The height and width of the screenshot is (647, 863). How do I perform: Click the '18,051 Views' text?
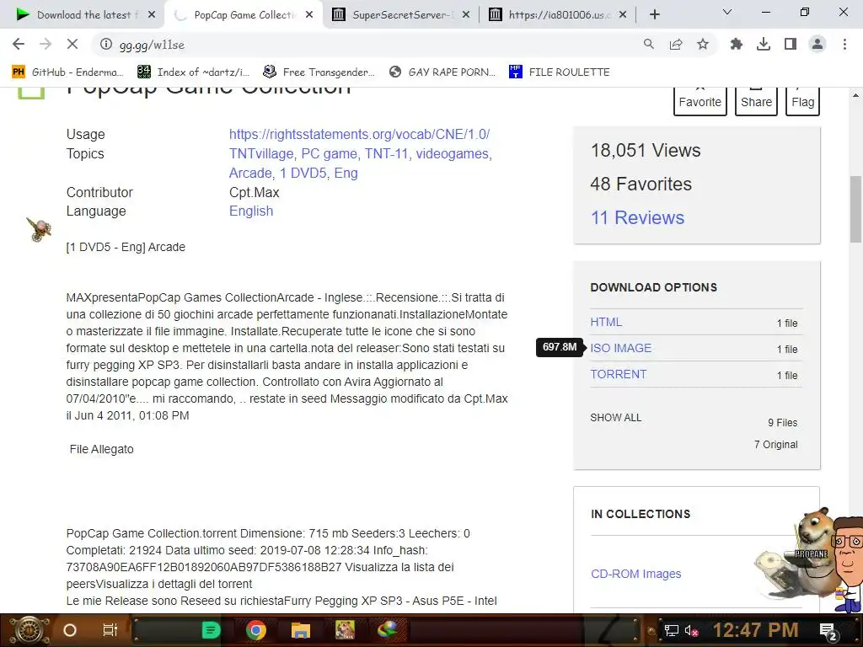646,150
